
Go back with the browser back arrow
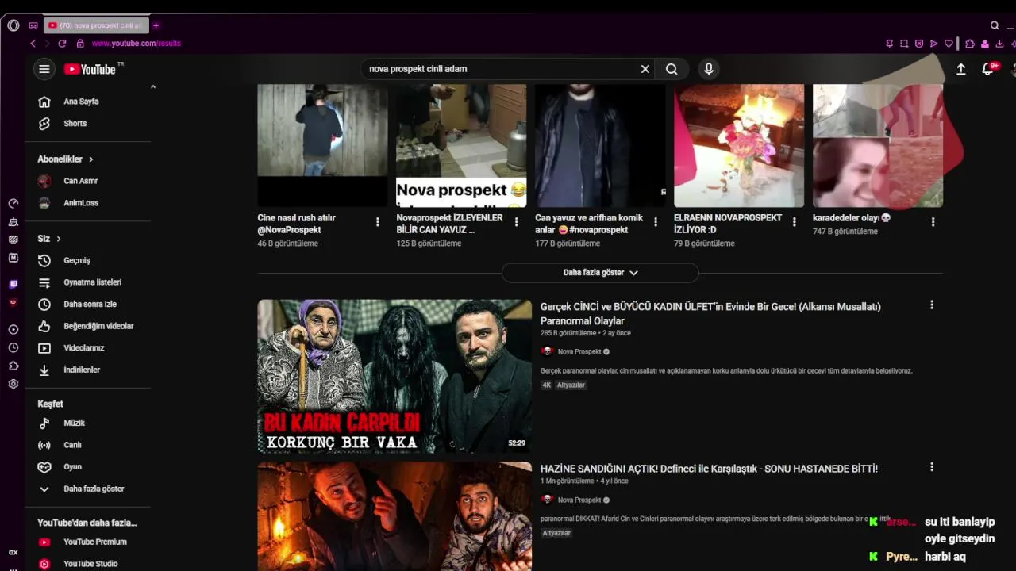point(33,44)
